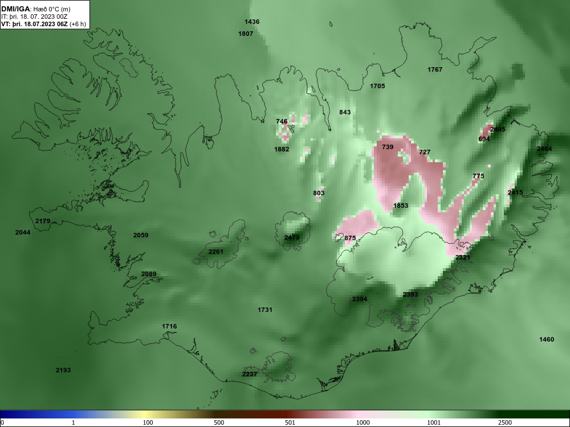Viewport: 570px width, 427px height.
Task: Select the 1882 height value
Action: (x=282, y=149)
